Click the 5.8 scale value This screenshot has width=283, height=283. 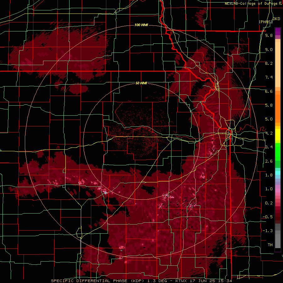pos(269,105)
